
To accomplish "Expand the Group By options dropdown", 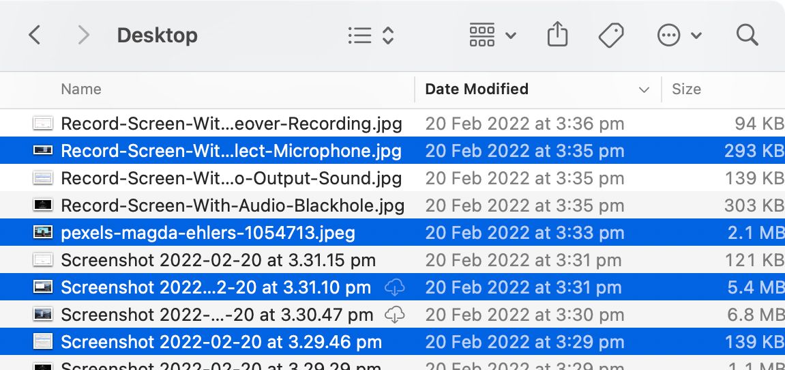I will [492, 35].
